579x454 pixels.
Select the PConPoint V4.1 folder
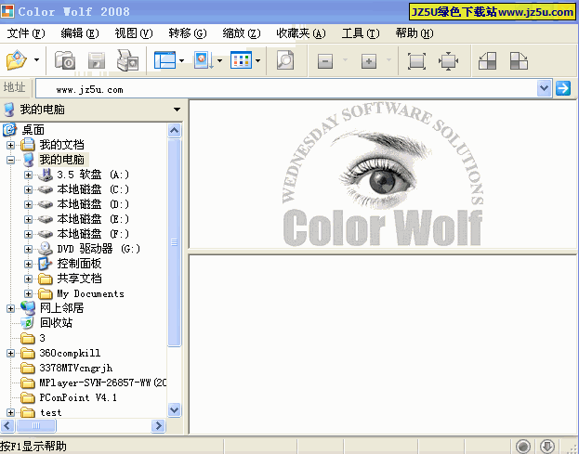78,397
